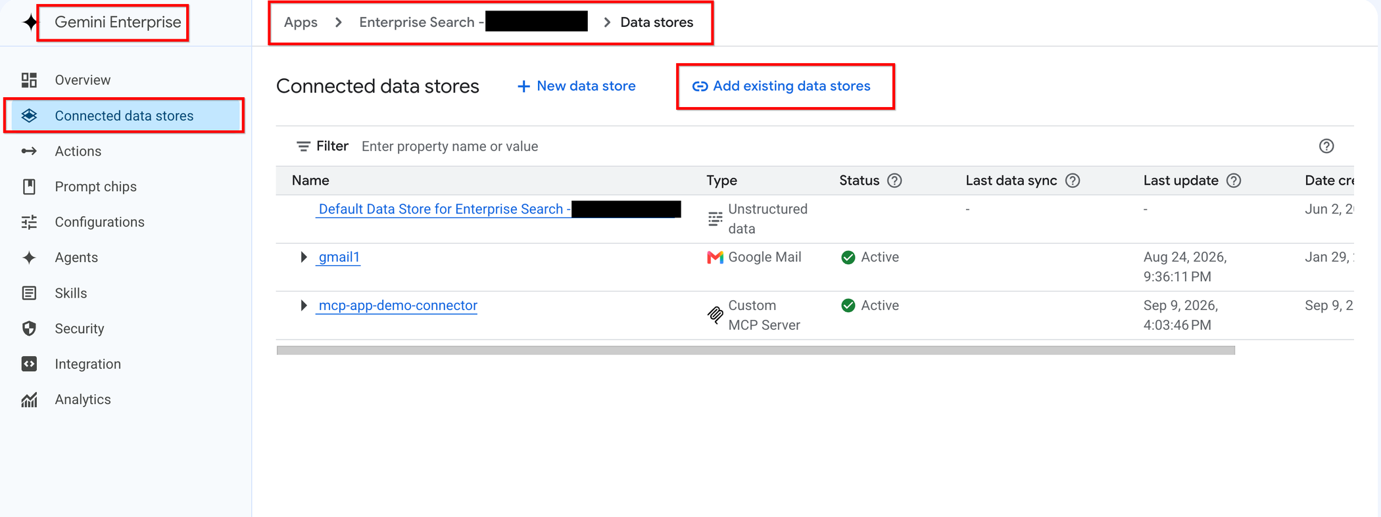
Task: Click the Aug 24, 2026 last update cell
Action: click(1185, 267)
